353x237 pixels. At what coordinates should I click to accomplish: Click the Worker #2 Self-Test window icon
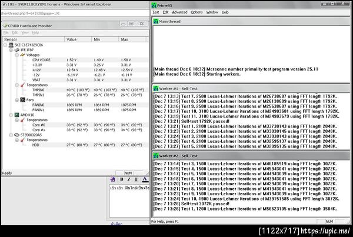pos(156,155)
